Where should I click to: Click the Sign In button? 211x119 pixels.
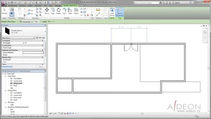[x=176, y=3]
